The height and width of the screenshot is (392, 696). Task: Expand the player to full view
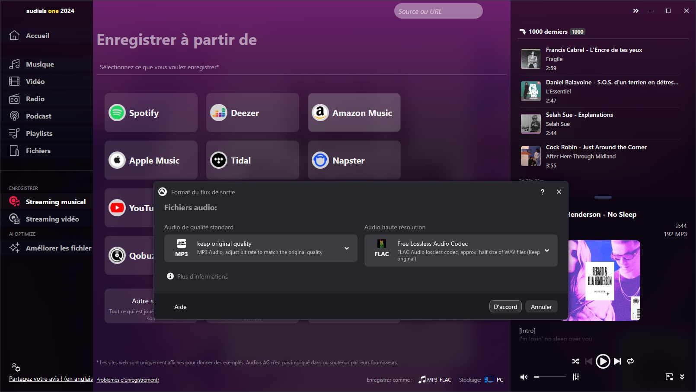pyautogui.click(x=669, y=377)
